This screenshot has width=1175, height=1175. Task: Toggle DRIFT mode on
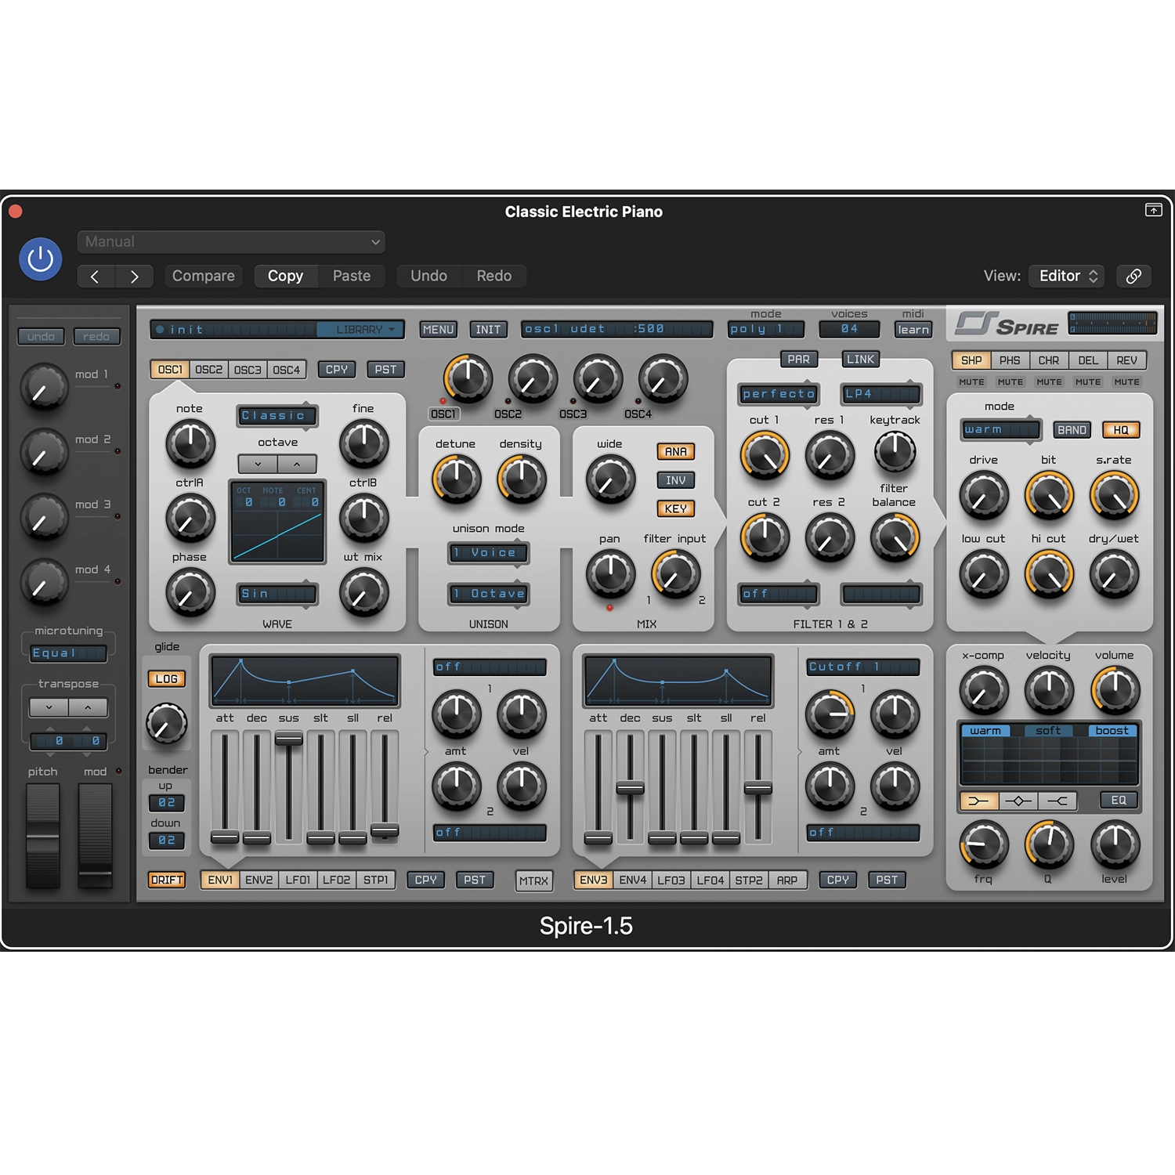(x=166, y=880)
